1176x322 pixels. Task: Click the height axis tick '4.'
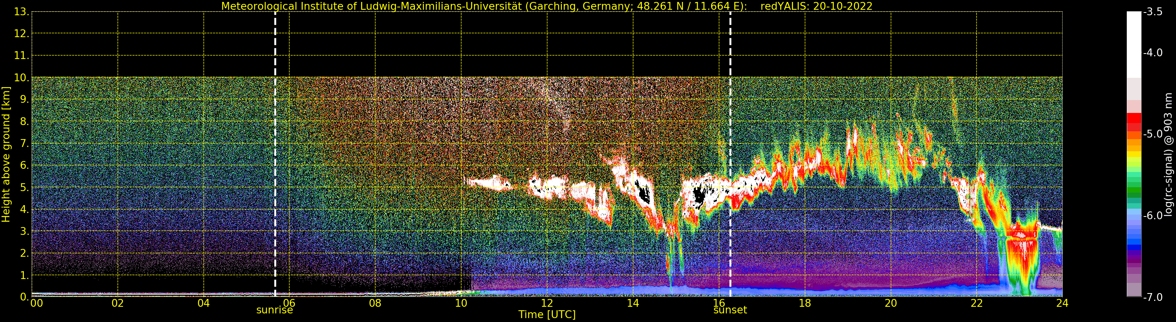pyautogui.click(x=24, y=209)
